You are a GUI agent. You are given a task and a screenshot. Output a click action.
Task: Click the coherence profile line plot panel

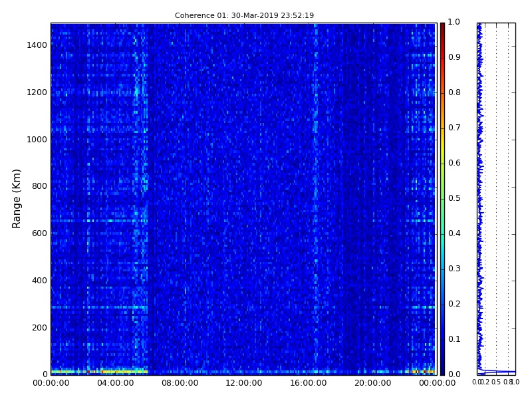coord(496,199)
